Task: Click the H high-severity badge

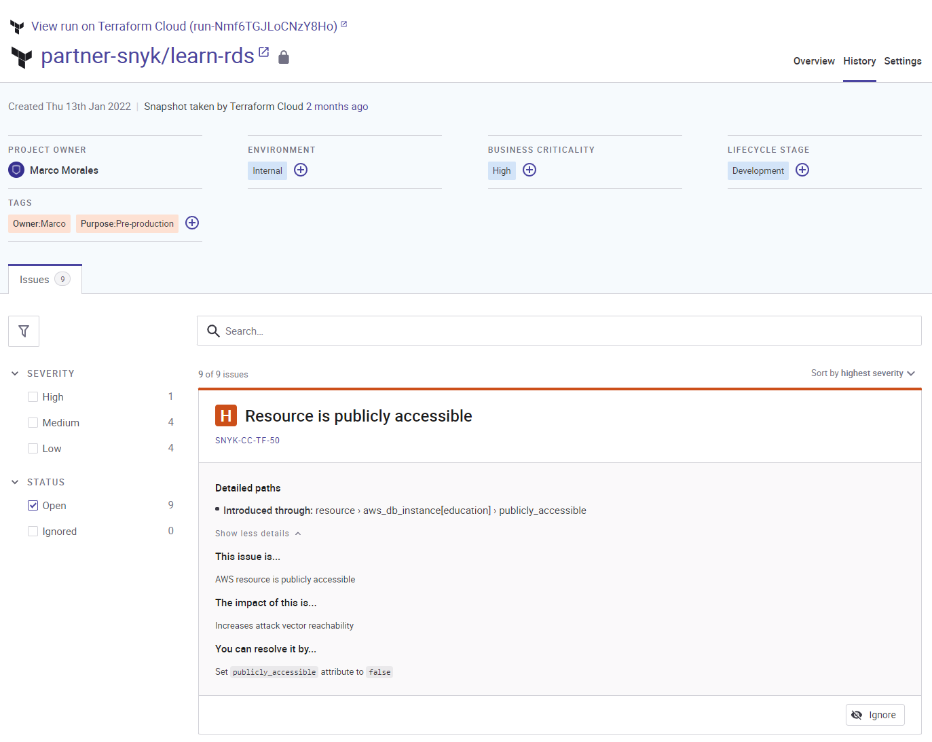Action: coord(225,415)
